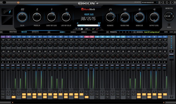Solo pink channel 16
176x104 pixels.
coord(92,92)
